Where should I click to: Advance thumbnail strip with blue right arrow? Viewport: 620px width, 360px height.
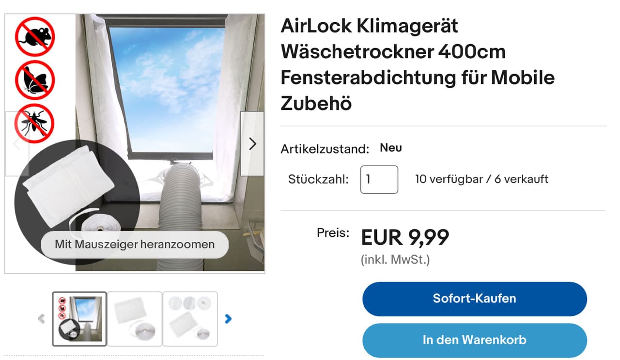(228, 318)
